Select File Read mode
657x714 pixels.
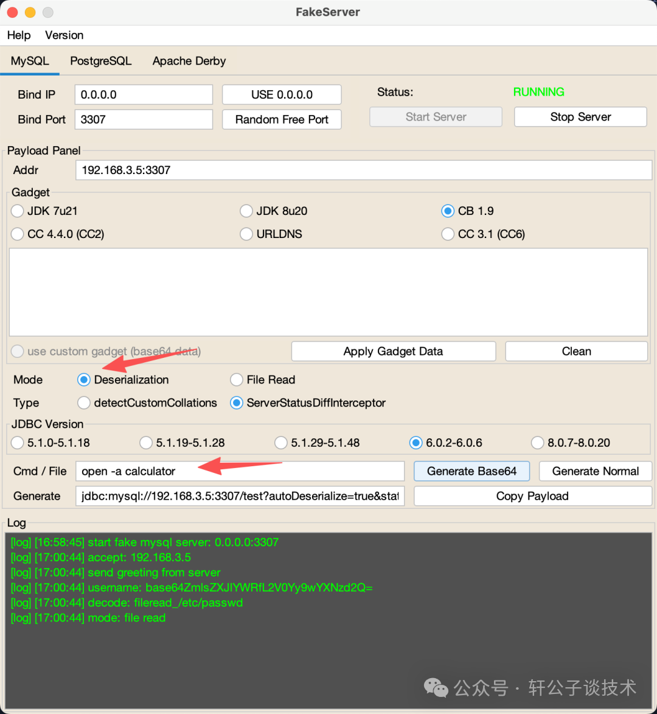coord(263,380)
